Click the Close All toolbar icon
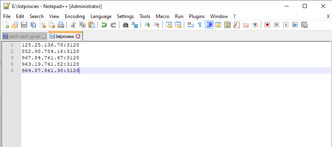The image size is (332, 147). coord(52,25)
